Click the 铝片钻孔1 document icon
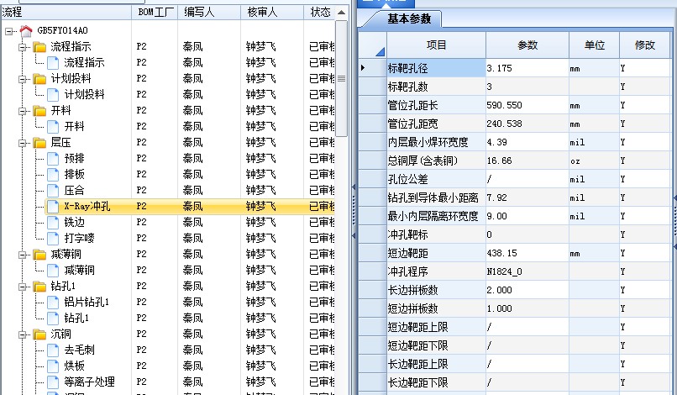Screen dimensions: 677x395 pos(53,303)
